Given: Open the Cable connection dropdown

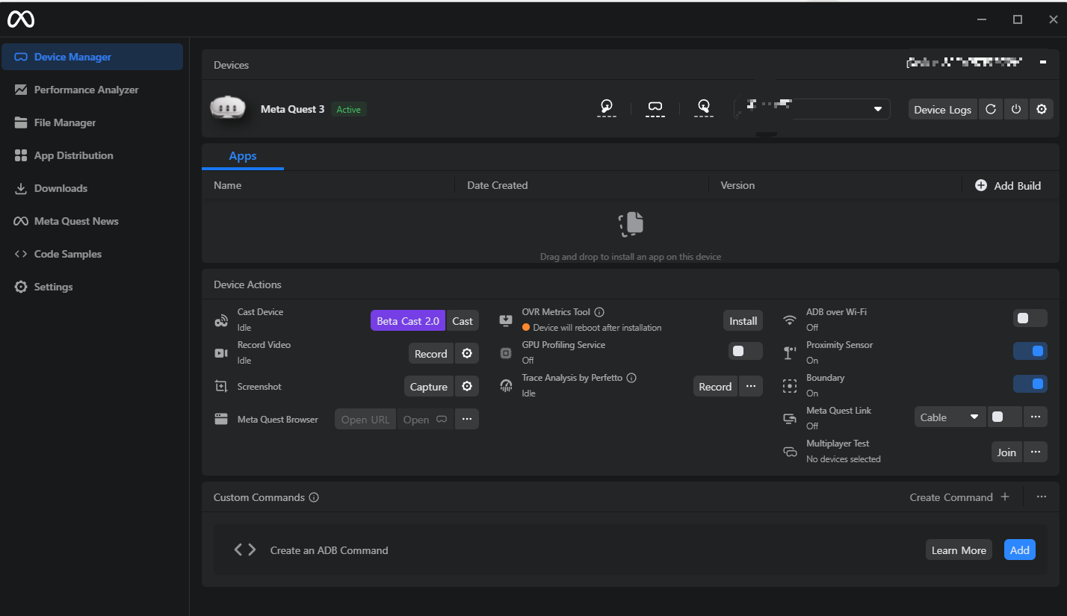Looking at the screenshot, I should [x=950, y=417].
